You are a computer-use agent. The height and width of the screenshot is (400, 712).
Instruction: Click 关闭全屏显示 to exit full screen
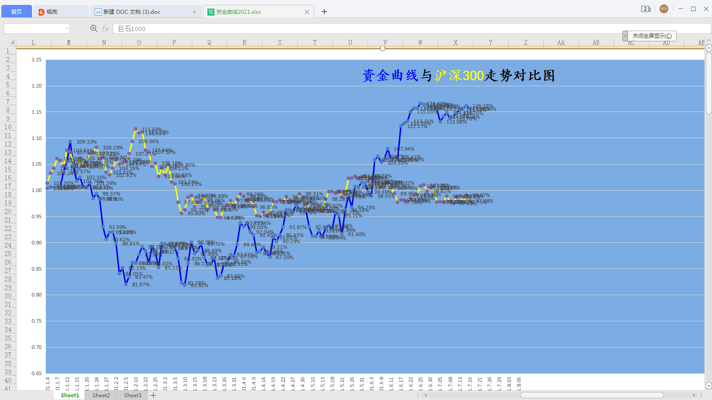pos(652,36)
